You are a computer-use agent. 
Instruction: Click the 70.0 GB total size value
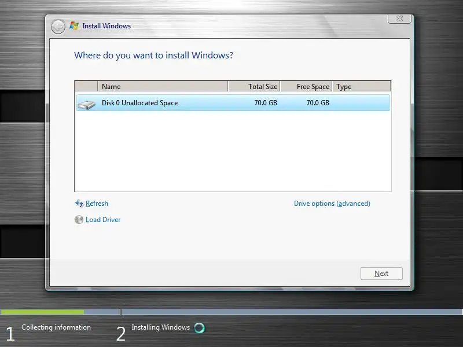point(266,103)
